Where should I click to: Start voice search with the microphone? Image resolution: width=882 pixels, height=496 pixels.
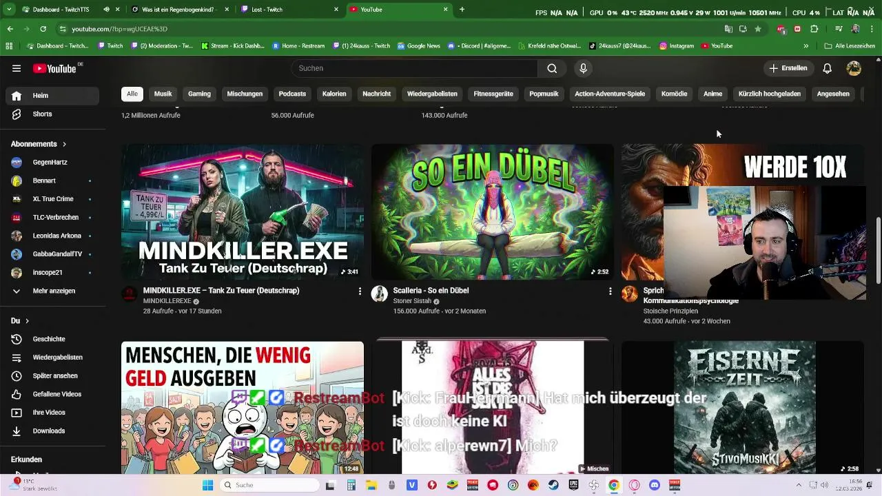pyautogui.click(x=583, y=68)
